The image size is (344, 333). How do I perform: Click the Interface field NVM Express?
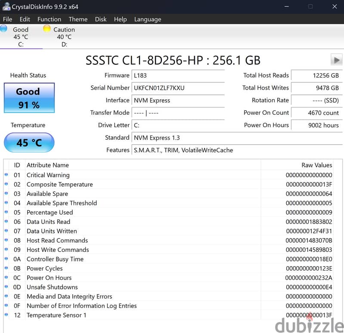pyautogui.click(x=178, y=101)
